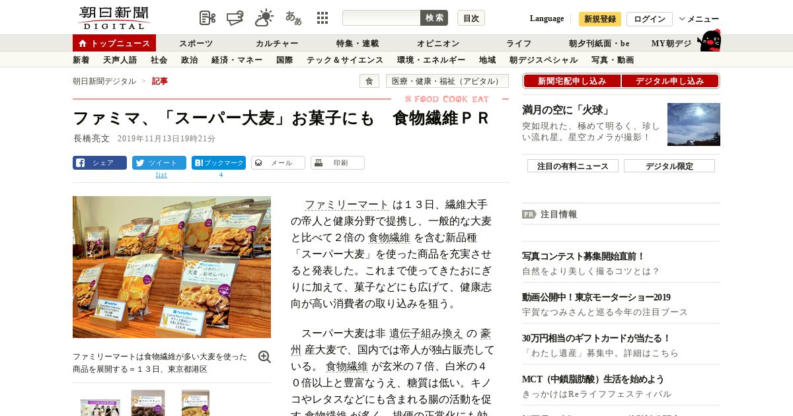The image size is (793, 416).
Task: Select 政治 in sub navigation
Action: pos(189,59)
